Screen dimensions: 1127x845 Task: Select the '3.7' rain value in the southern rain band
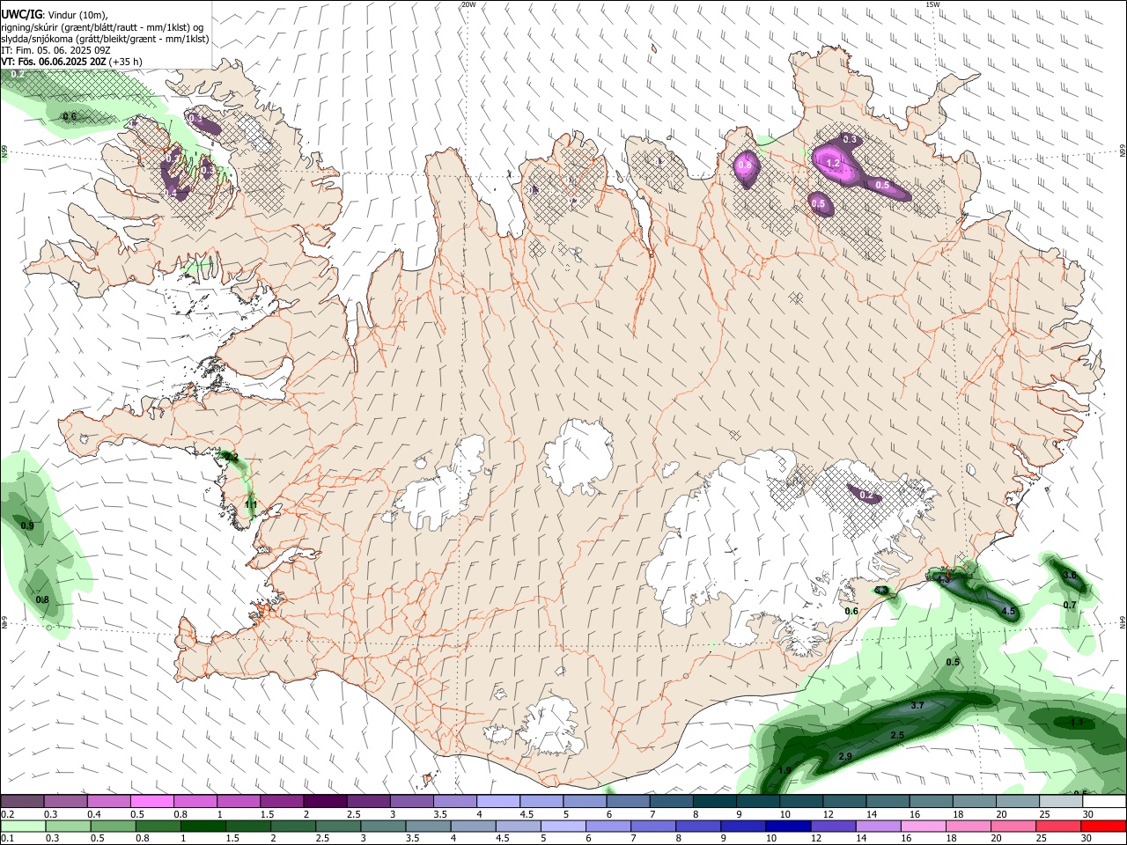[917, 705]
